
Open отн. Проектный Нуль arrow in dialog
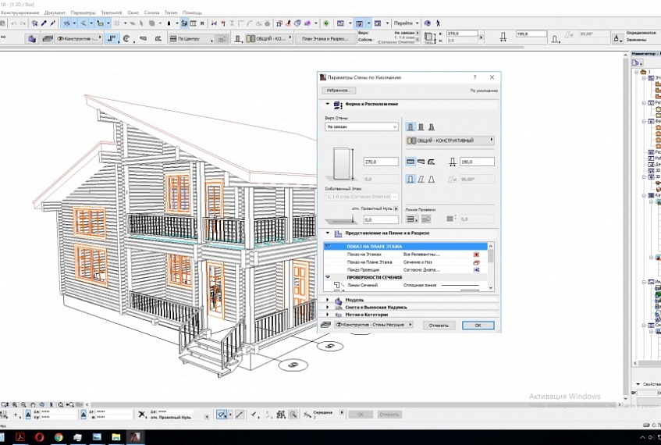click(x=396, y=208)
